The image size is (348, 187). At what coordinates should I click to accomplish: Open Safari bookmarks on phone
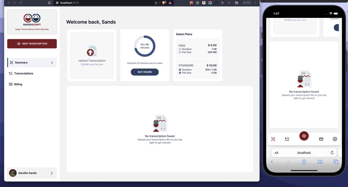pyautogui.click(x=320, y=162)
